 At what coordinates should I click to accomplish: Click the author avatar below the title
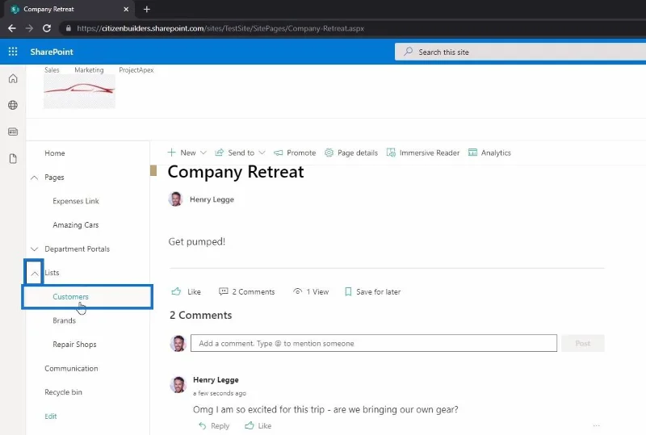[x=176, y=199]
